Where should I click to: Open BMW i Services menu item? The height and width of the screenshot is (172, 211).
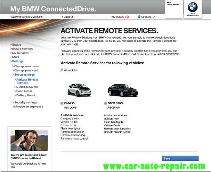[22, 49]
